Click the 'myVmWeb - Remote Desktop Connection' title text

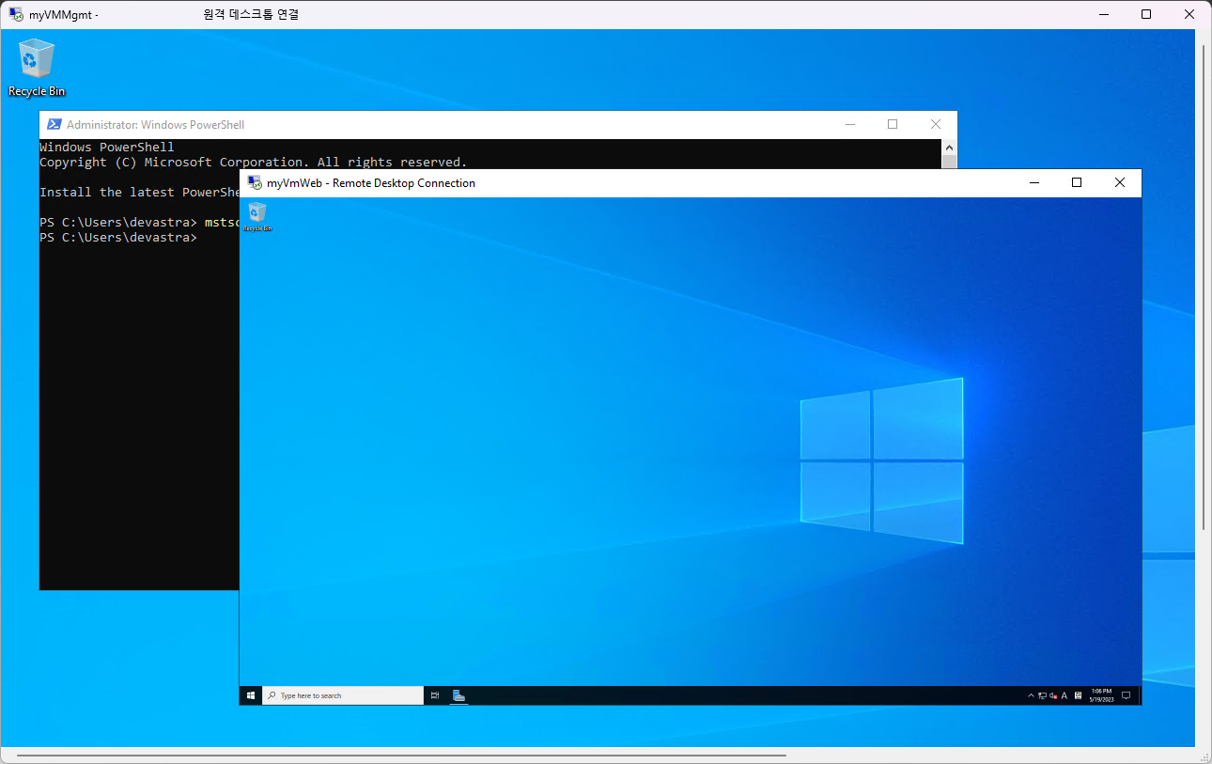pyautogui.click(x=371, y=182)
